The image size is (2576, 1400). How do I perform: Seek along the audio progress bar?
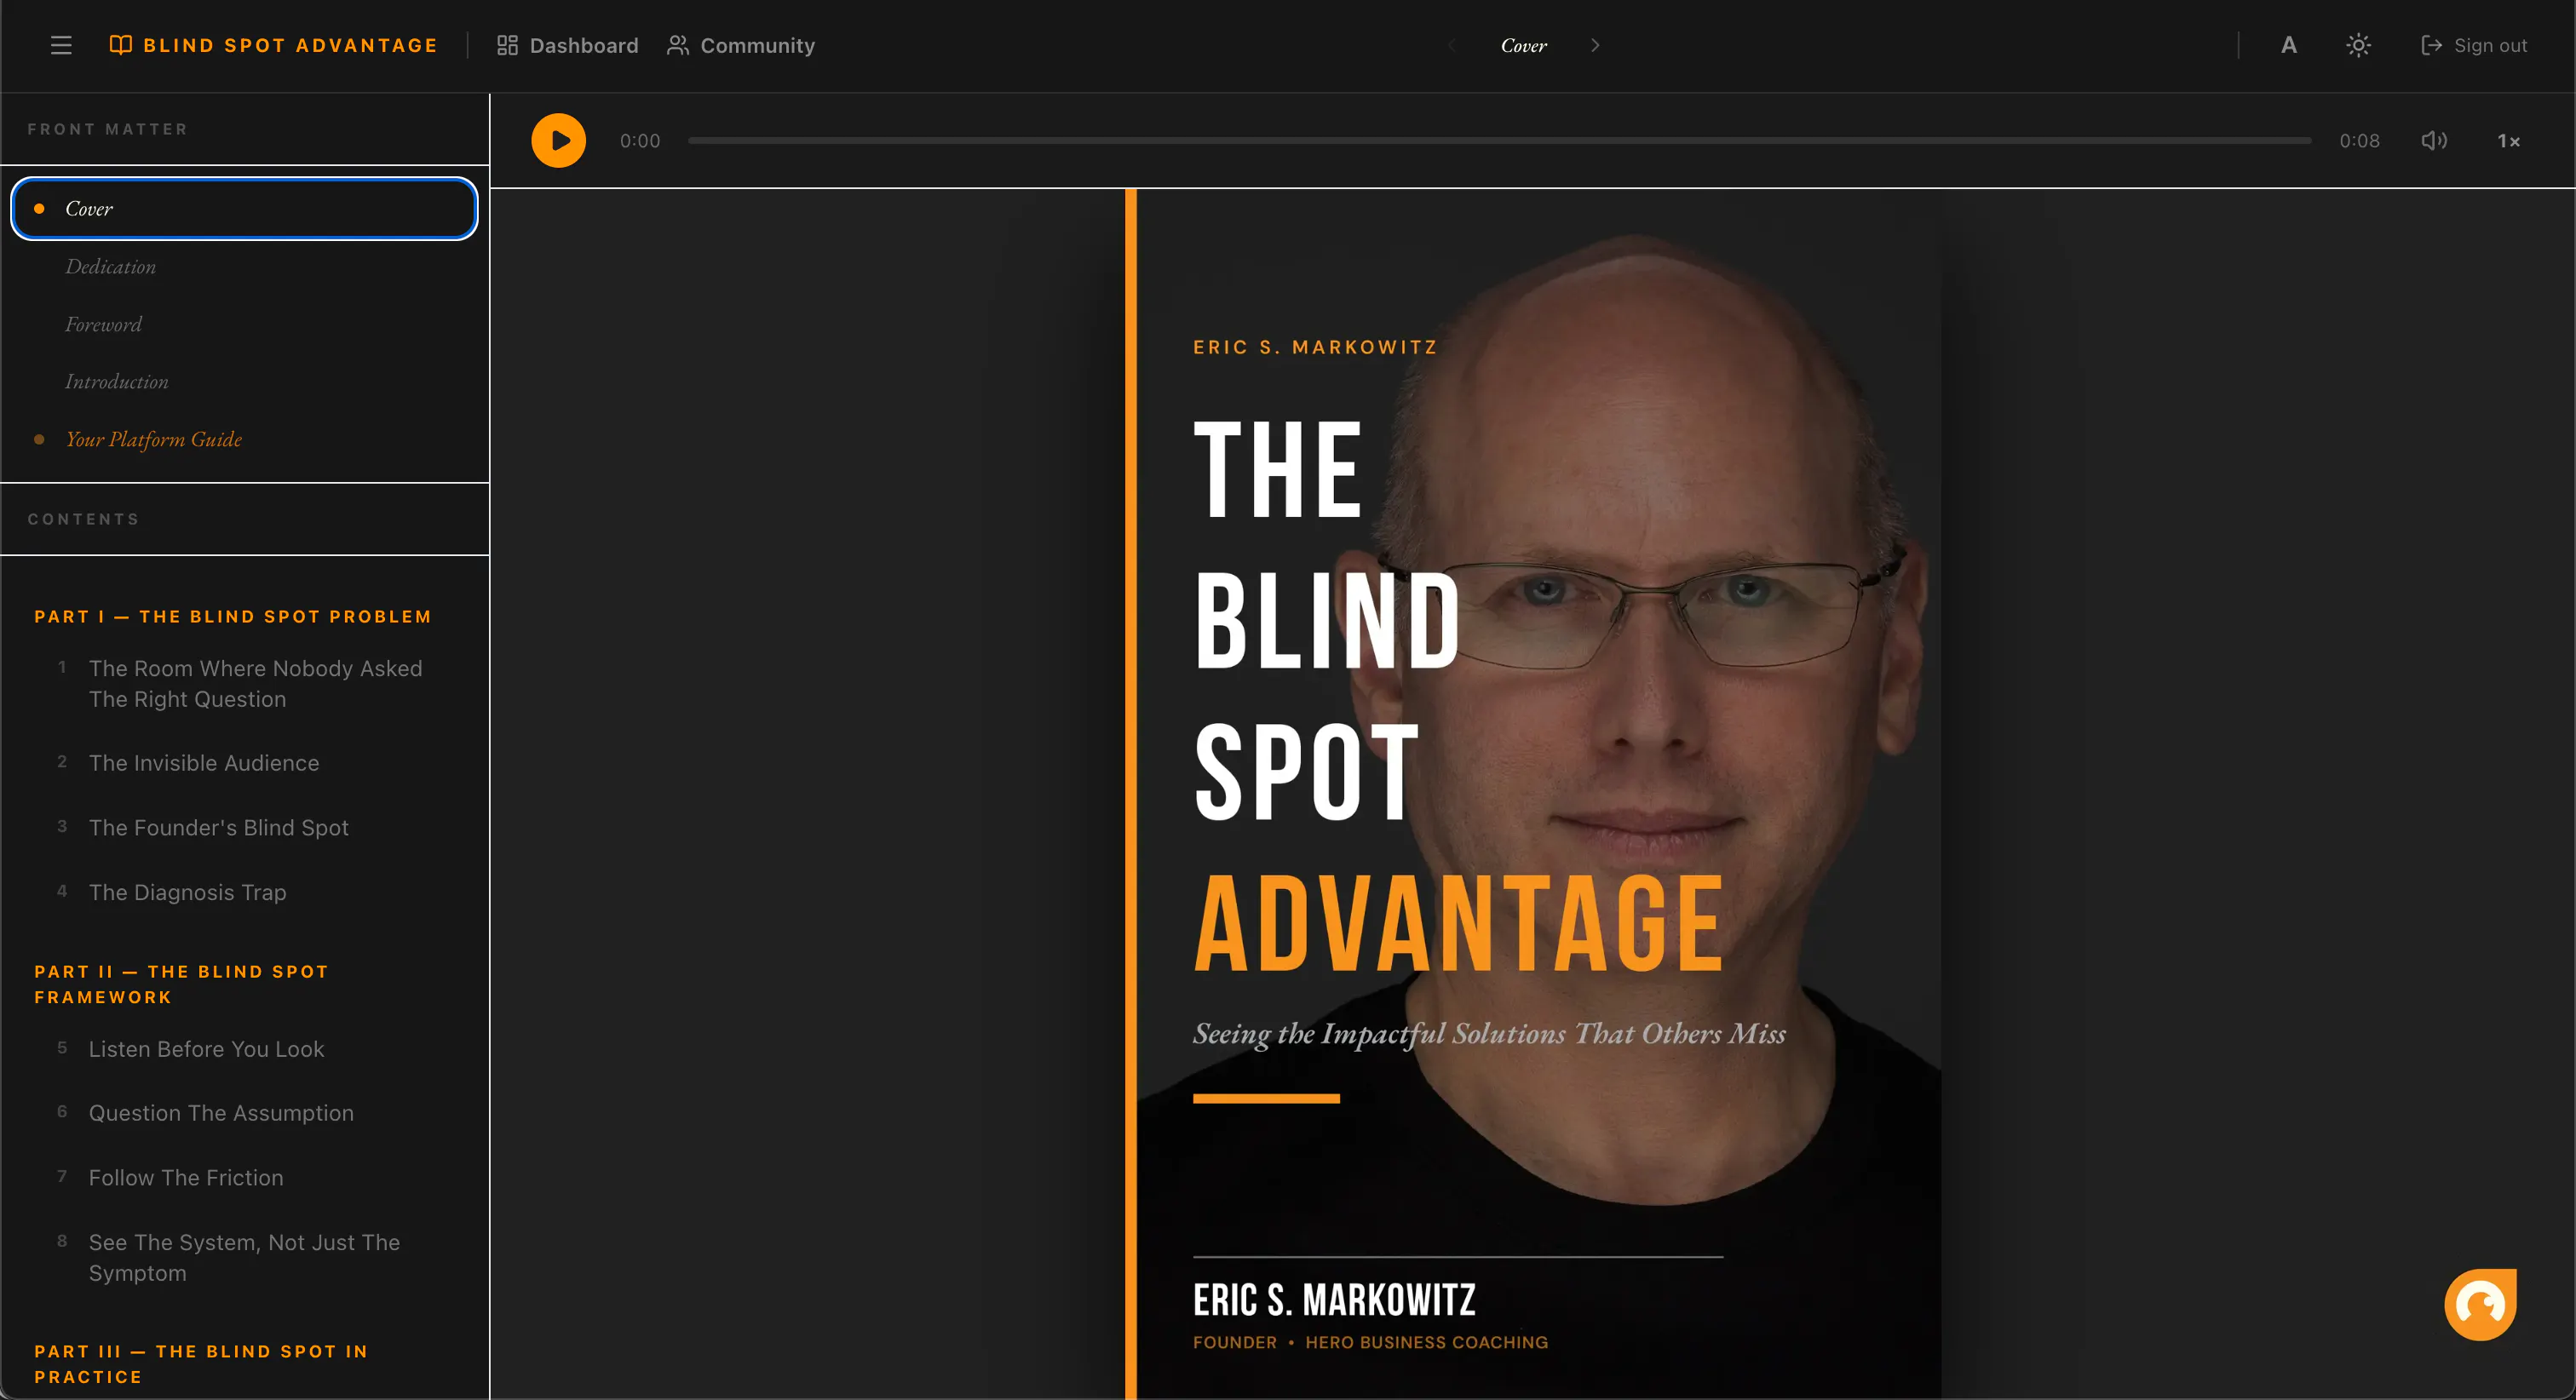pos(1499,141)
